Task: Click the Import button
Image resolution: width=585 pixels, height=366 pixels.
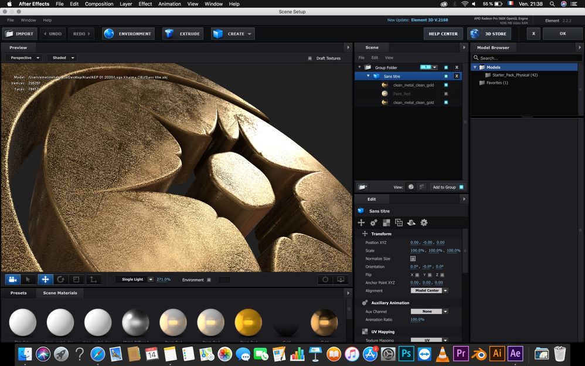Action: (x=20, y=33)
